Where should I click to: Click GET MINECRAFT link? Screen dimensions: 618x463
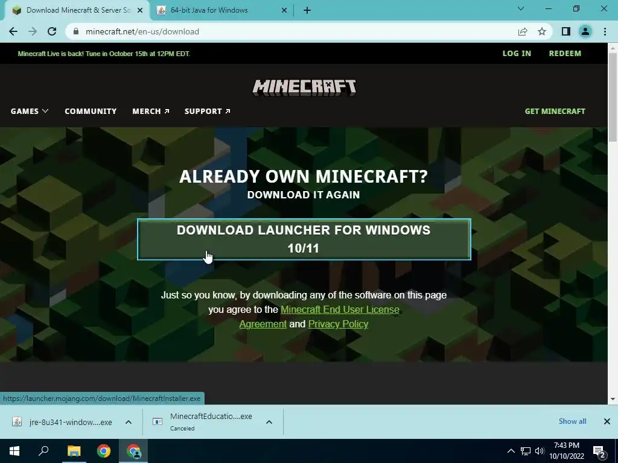point(555,112)
